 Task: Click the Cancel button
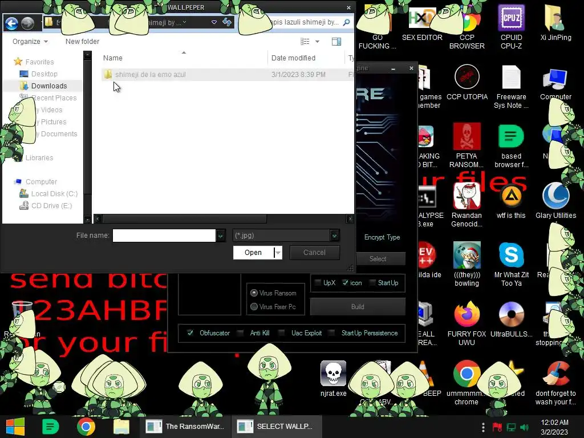point(314,253)
